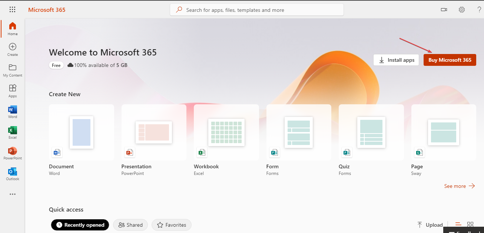The image size is (484, 233).
Task: Show Shared files in Quick access
Action: point(130,225)
